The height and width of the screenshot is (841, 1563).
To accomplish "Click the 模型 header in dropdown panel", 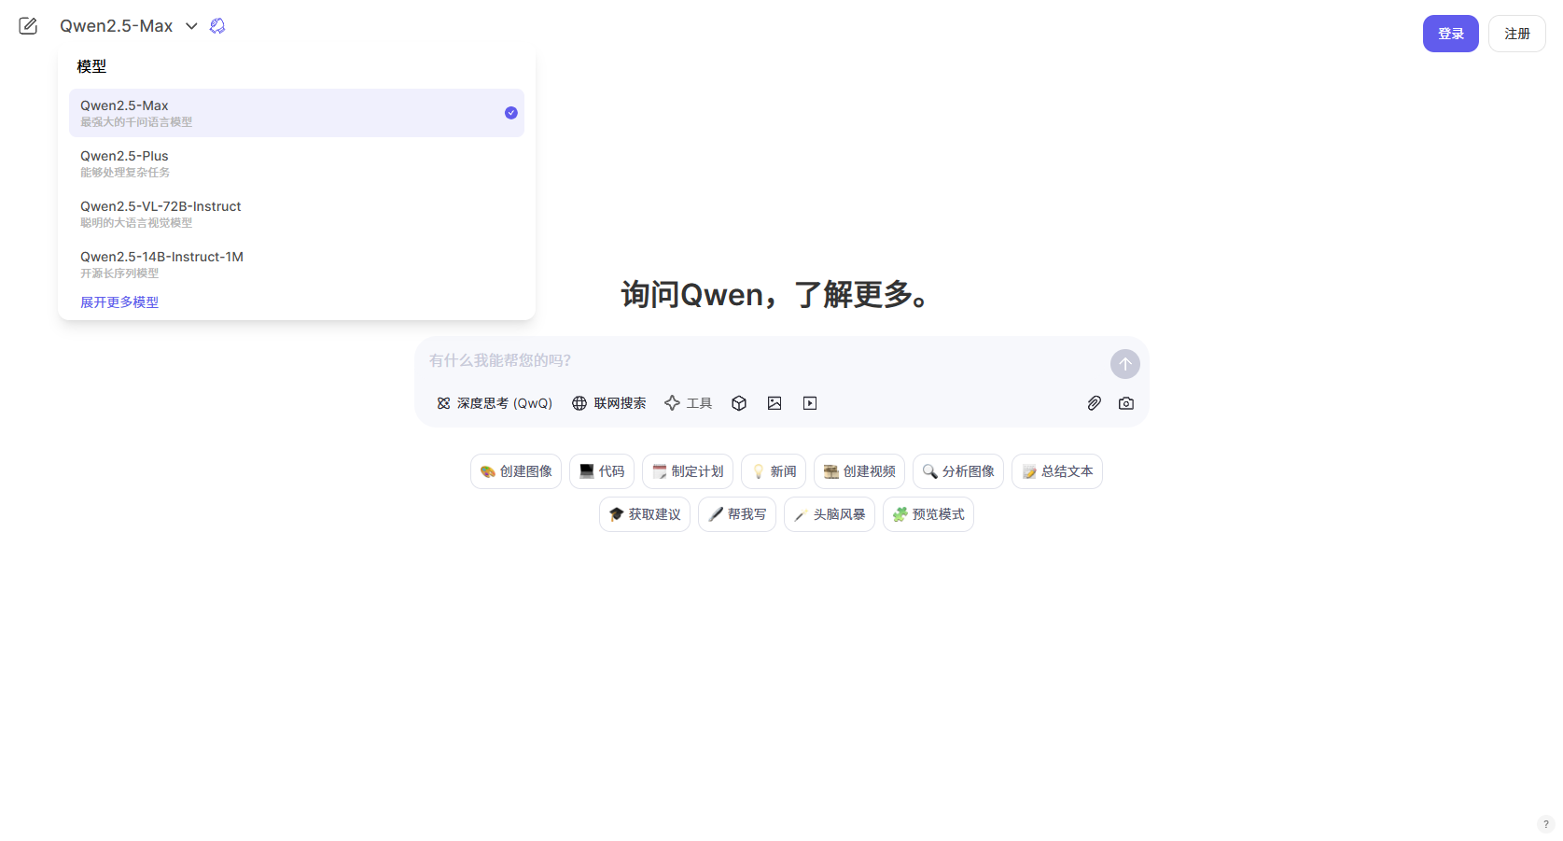I will tap(91, 66).
